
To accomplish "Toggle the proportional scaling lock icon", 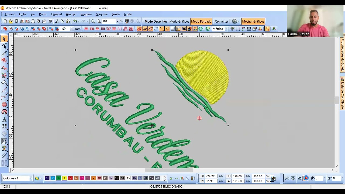I will 274,178.
